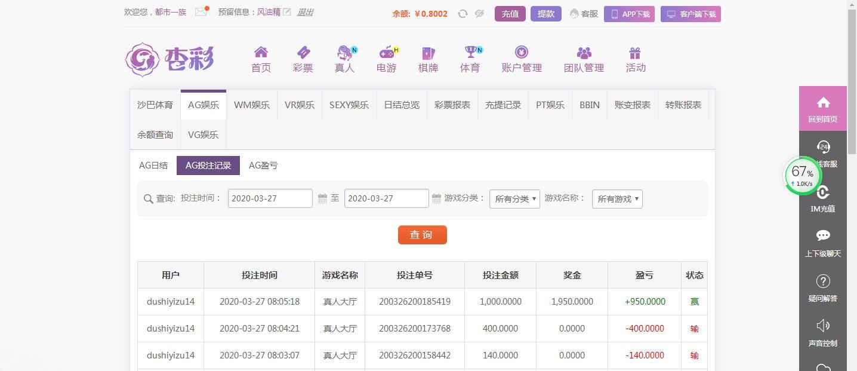Click the orange 查询 search button
Image resolution: width=857 pixels, height=371 pixels.
(423, 235)
